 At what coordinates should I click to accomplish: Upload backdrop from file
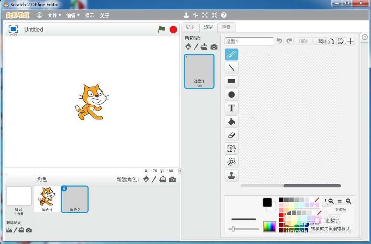(x=21, y=230)
